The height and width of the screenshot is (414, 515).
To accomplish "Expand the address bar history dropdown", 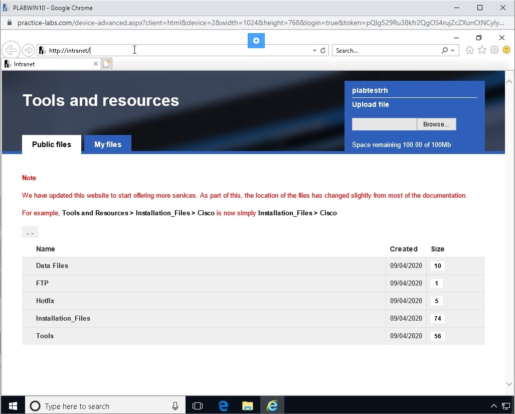I will 314,50.
